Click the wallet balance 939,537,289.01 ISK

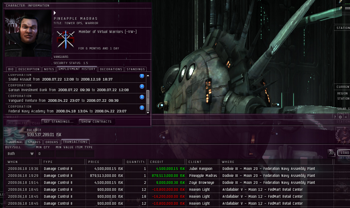(44, 135)
